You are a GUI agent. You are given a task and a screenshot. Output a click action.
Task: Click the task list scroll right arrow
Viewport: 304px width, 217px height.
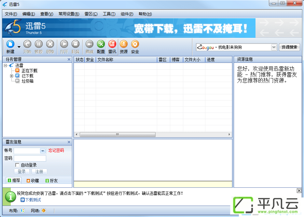point(229,134)
